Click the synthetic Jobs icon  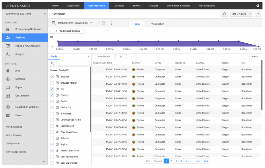[8, 71]
